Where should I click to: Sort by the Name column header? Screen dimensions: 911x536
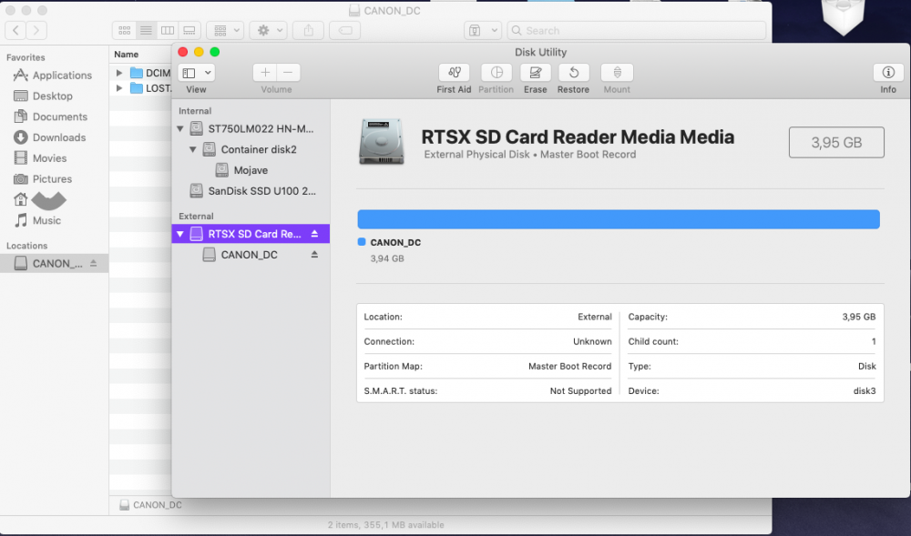coord(126,55)
